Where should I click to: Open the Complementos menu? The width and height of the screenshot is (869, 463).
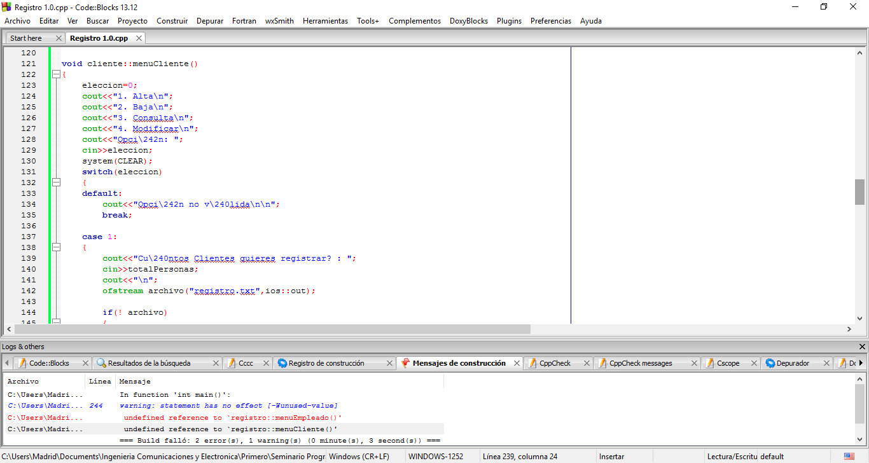click(x=415, y=21)
